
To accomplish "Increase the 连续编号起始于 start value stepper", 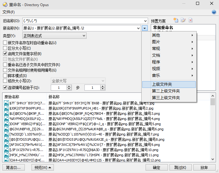I will 69,86.
